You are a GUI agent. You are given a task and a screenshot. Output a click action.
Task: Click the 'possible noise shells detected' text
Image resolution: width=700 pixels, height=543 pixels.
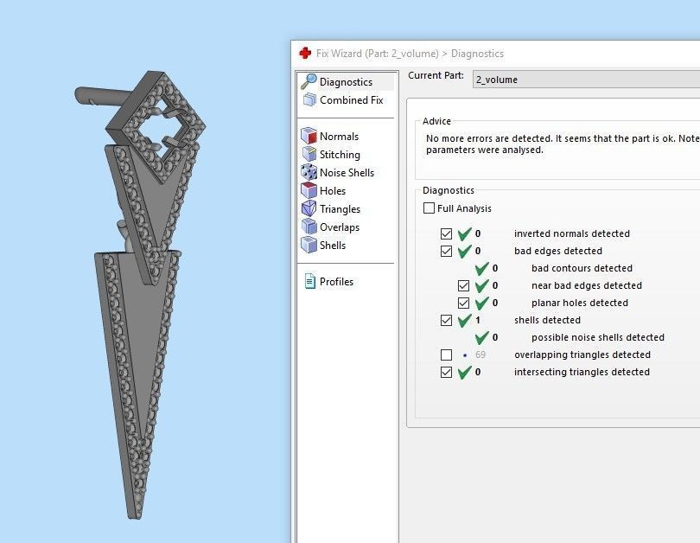(598, 337)
